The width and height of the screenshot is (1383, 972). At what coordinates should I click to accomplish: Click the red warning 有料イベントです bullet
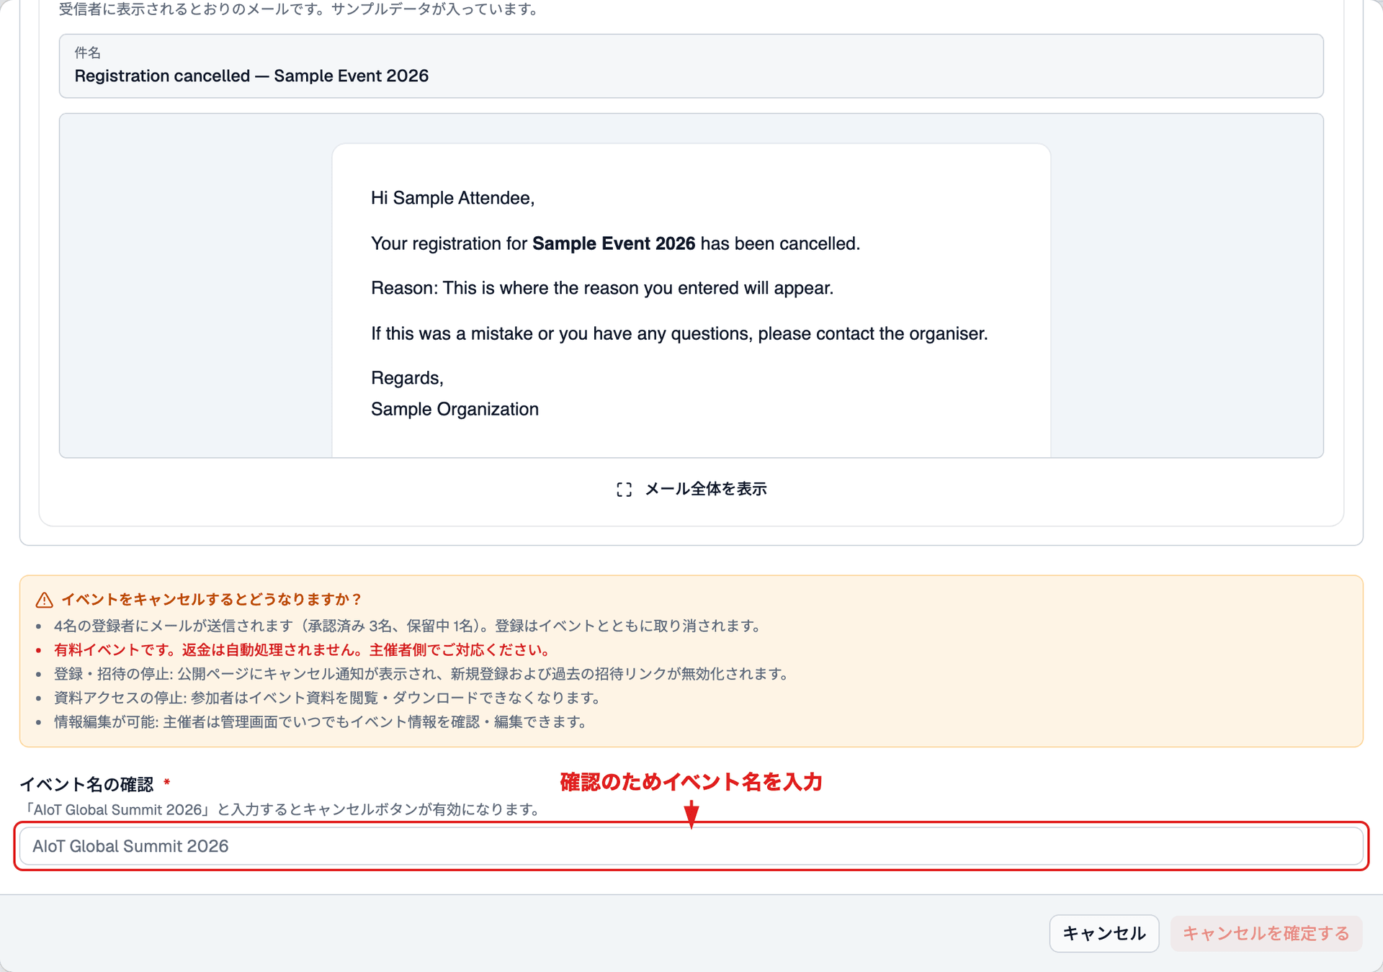tap(303, 649)
